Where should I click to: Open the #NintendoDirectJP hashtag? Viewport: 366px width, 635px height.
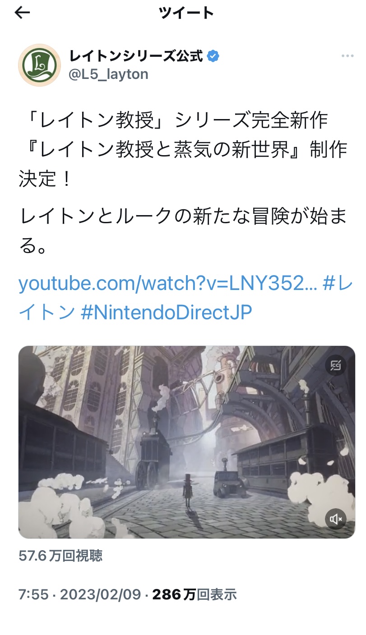pyautogui.click(x=166, y=312)
